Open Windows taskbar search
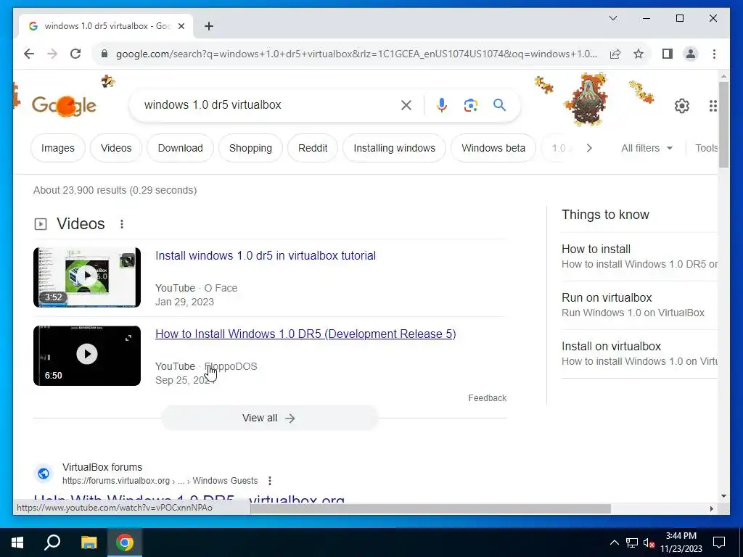The height and width of the screenshot is (557, 743). tap(52, 542)
